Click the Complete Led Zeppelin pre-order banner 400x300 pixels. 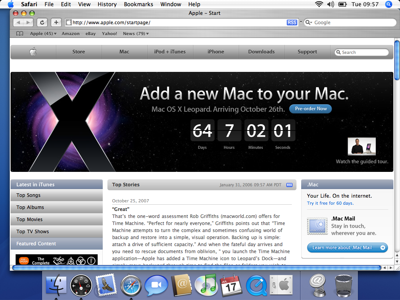[x=57, y=259]
